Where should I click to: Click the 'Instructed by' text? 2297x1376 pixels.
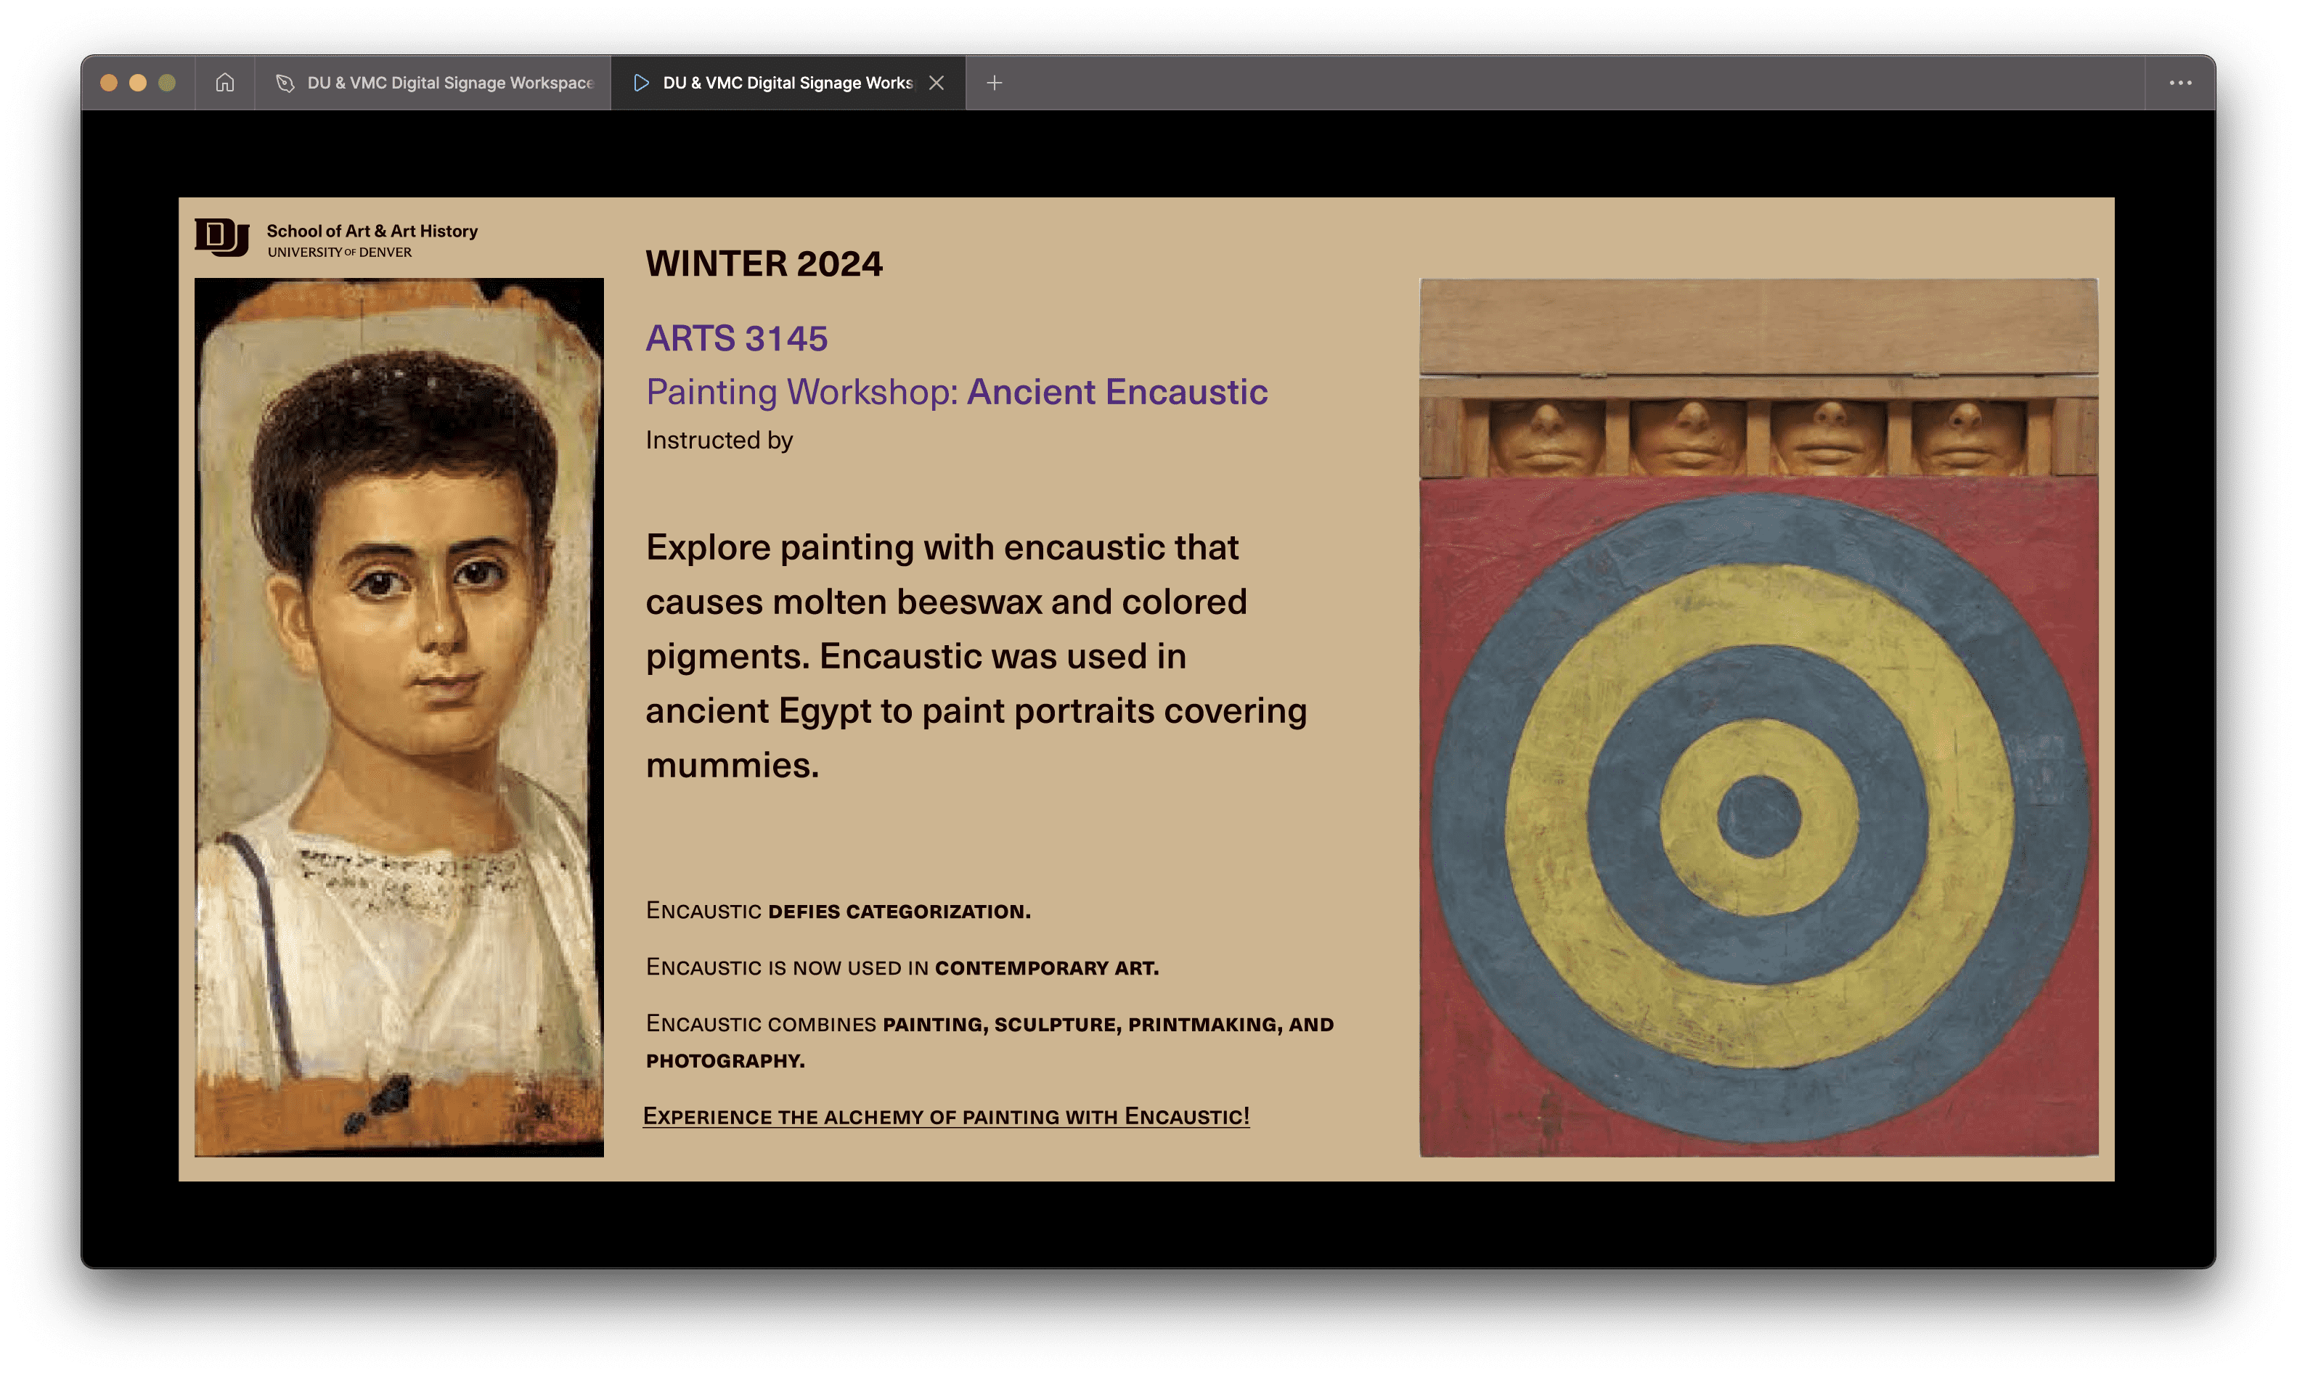pos(719,440)
